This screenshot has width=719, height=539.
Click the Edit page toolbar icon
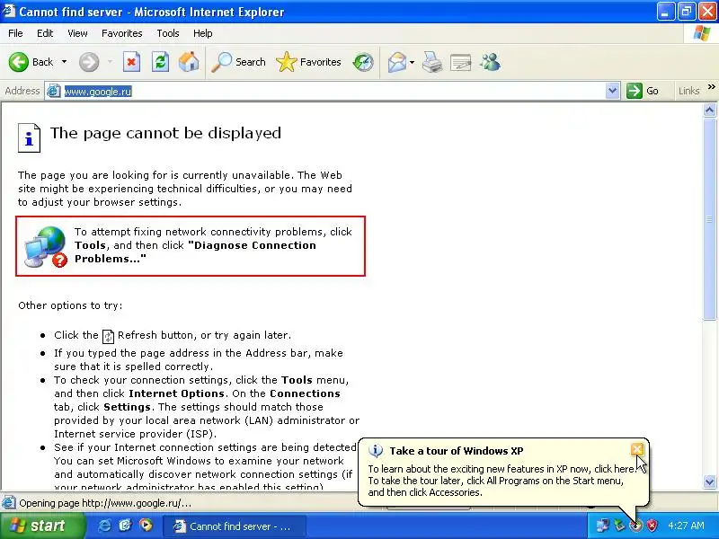461,62
